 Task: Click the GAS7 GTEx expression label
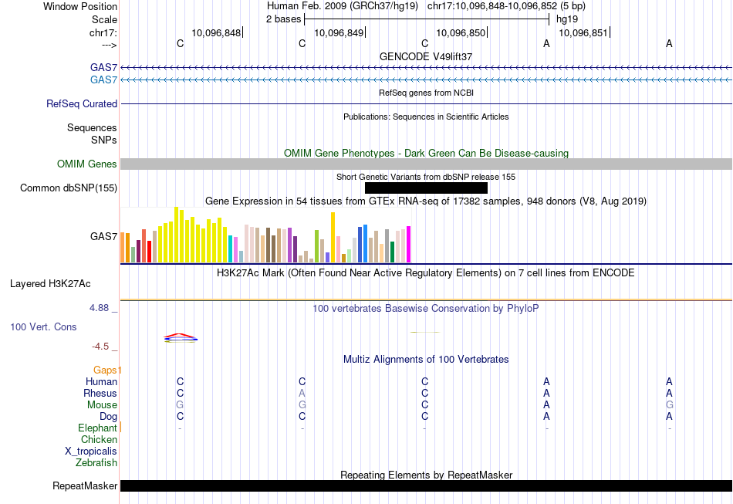tap(104, 237)
